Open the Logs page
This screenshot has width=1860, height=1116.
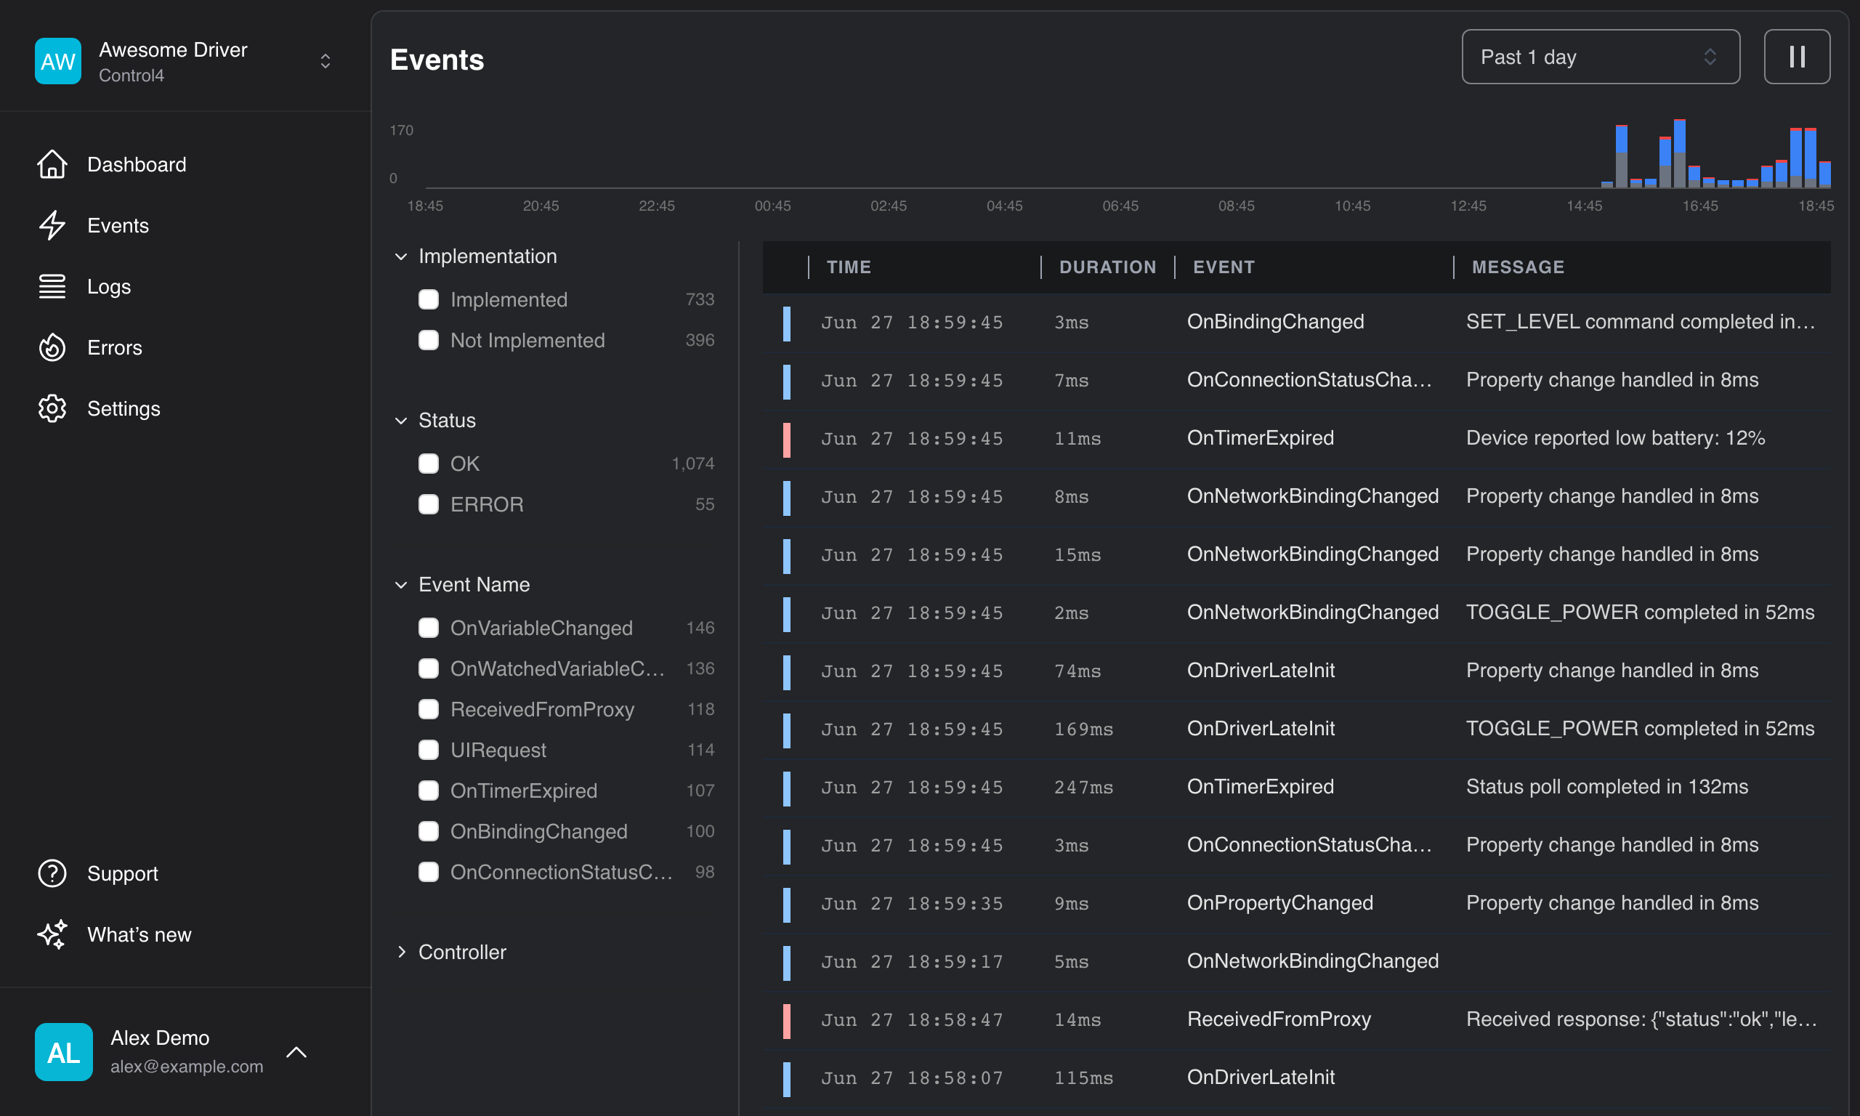pyautogui.click(x=108, y=286)
